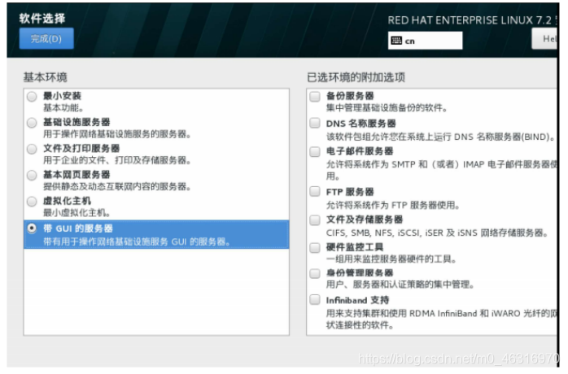Choose the 文件及打印服务器 radio option
The image size is (568, 374).
[32, 149]
